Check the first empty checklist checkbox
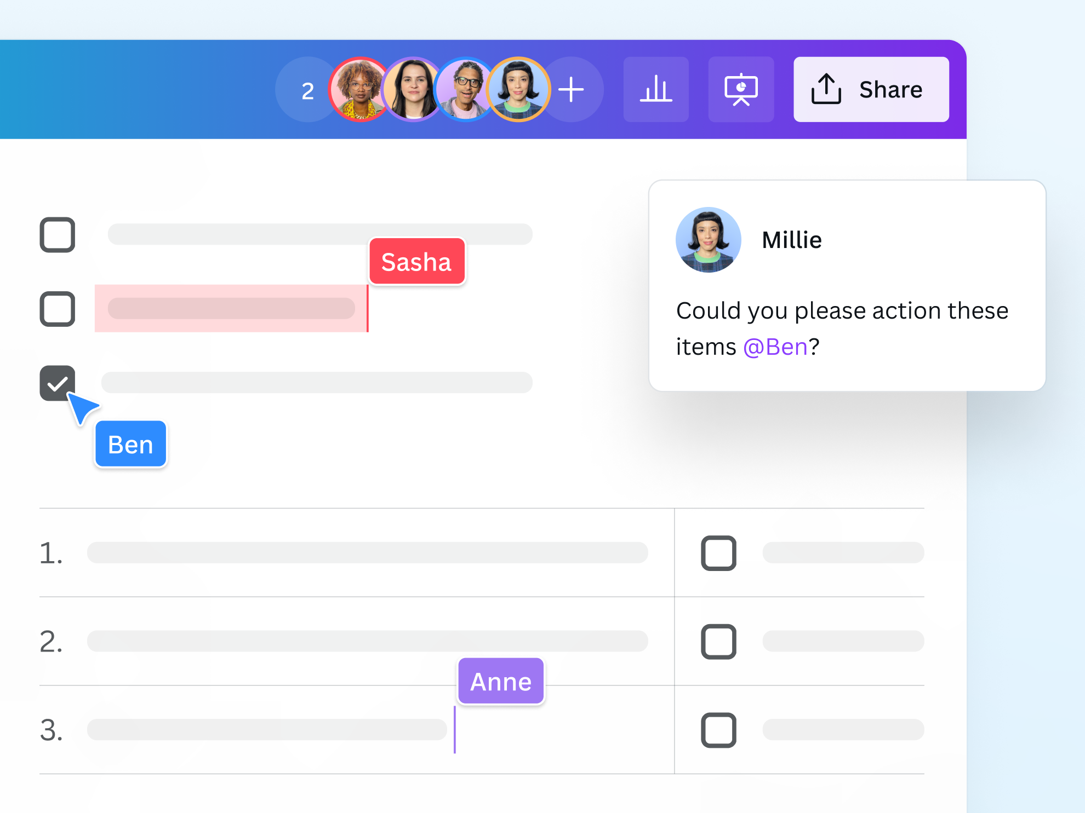The width and height of the screenshot is (1085, 813). tap(58, 235)
